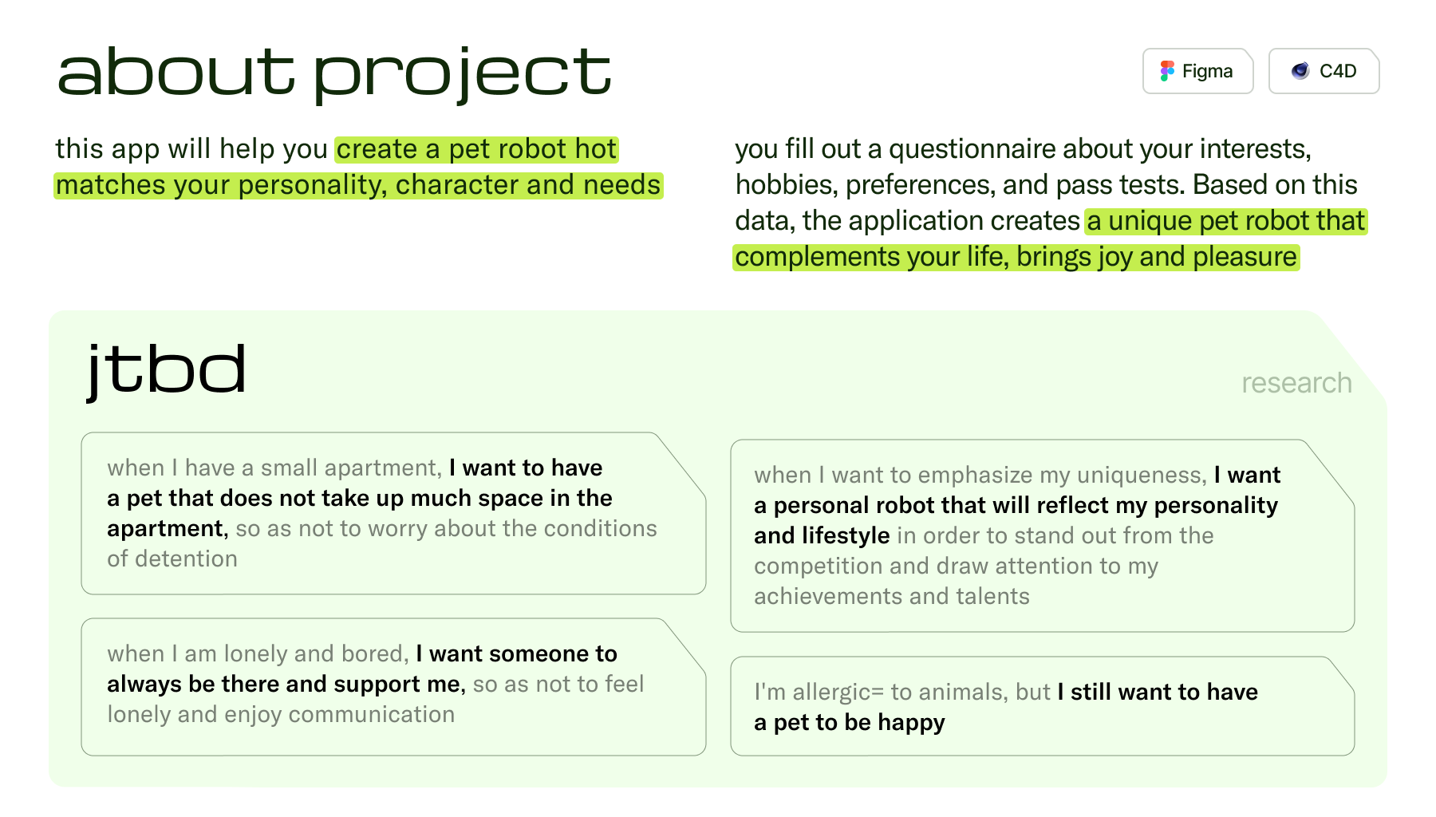
Task: Click highlighted text "create a pet robot hot"
Action: (476, 149)
